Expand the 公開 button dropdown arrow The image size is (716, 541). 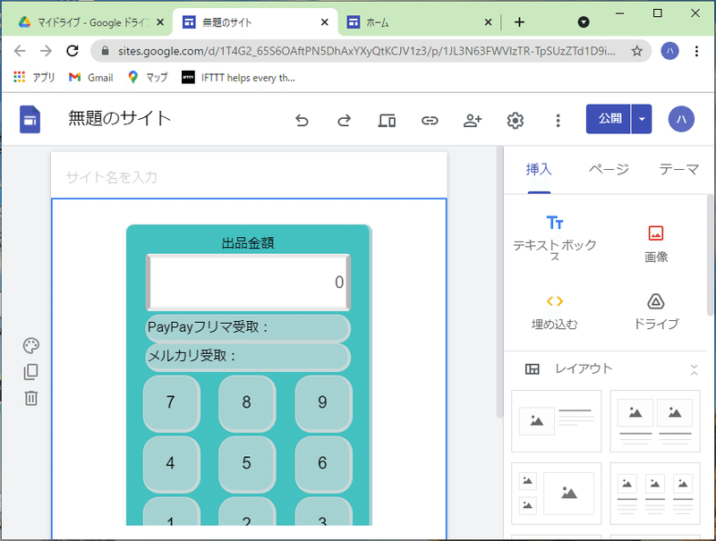[640, 119]
